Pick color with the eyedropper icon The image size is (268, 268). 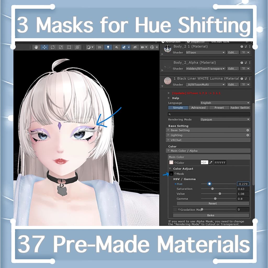(211, 163)
